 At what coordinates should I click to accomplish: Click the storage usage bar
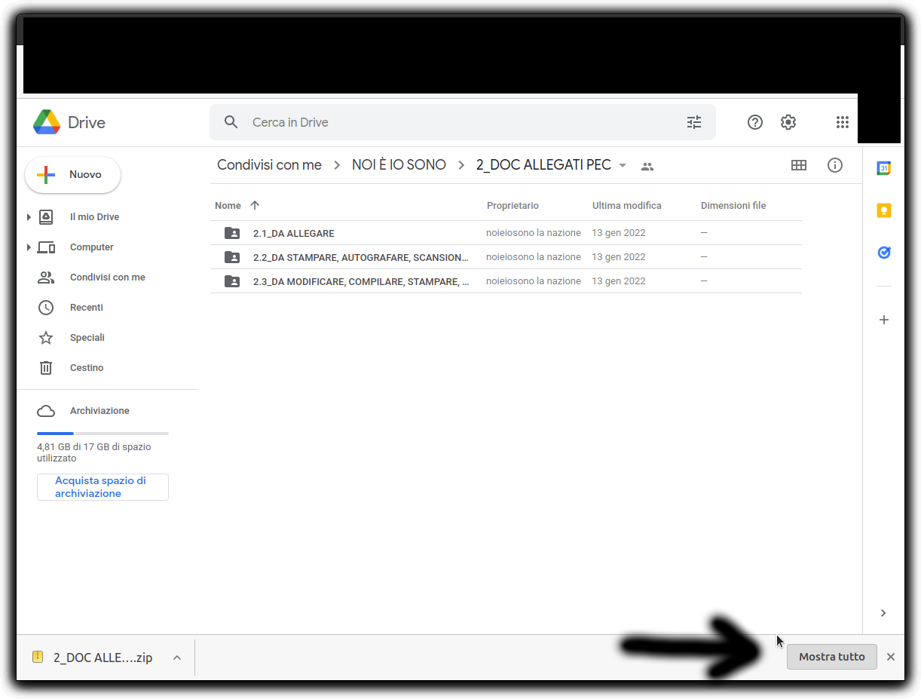pos(103,434)
